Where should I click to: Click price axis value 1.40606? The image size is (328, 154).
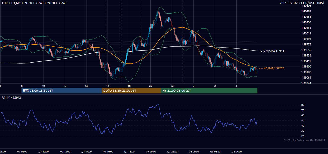pyautogui.click(x=306, y=6)
